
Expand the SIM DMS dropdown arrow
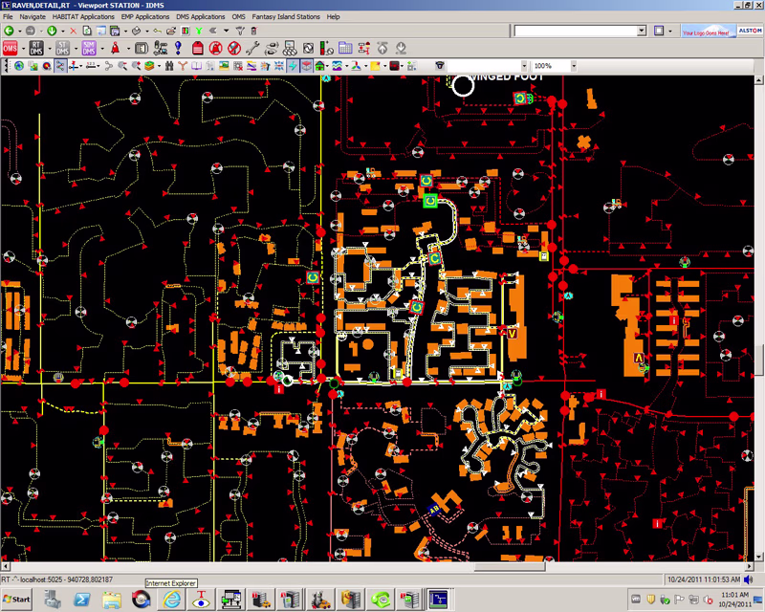point(102,49)
